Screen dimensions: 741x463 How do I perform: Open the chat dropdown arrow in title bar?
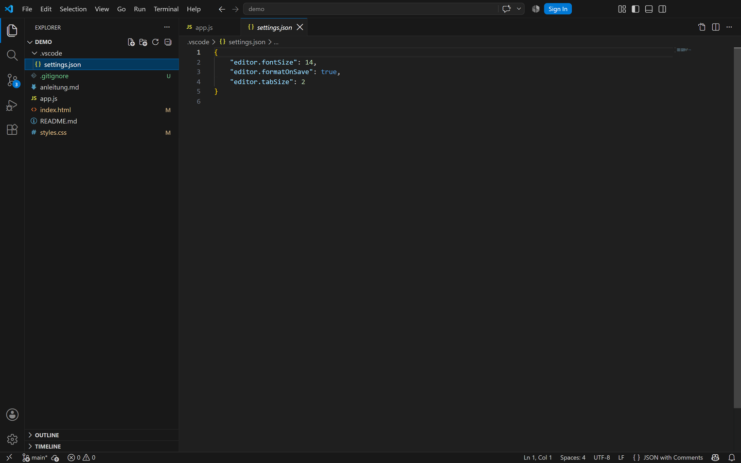tap(519, 9)
